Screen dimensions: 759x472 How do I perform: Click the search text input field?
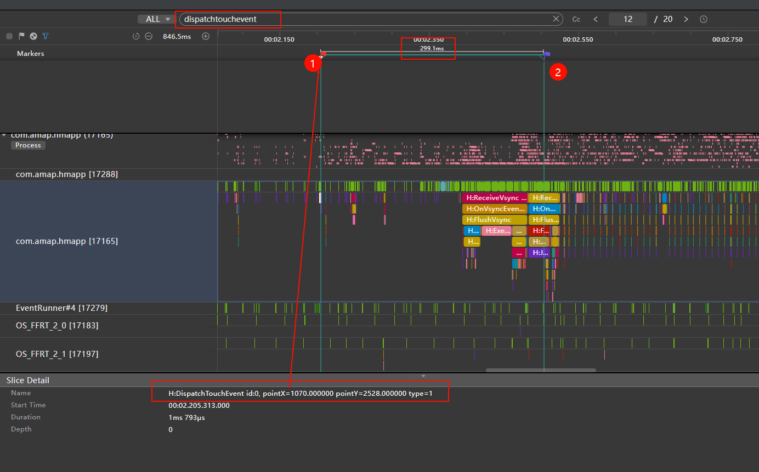362,19
